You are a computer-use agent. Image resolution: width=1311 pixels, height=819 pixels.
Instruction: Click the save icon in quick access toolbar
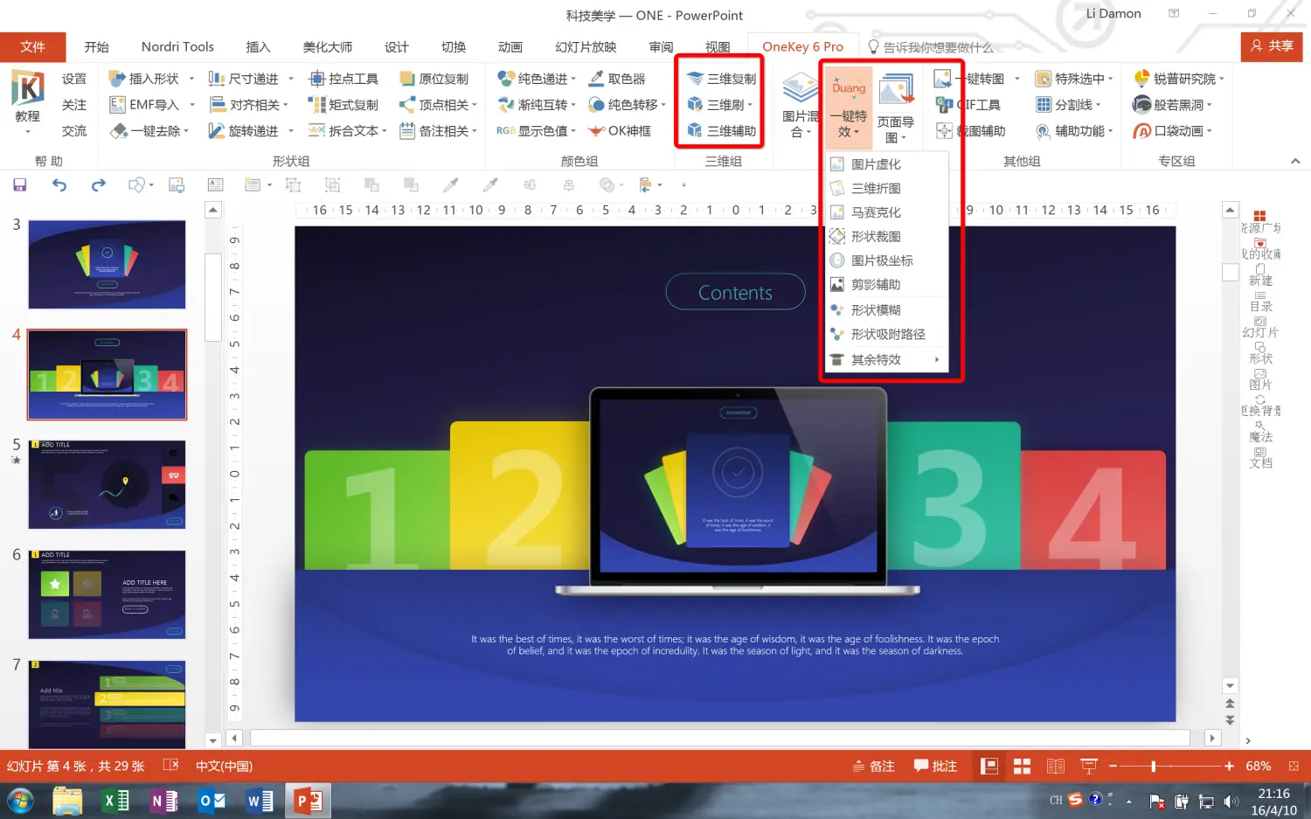pos(19,184)
